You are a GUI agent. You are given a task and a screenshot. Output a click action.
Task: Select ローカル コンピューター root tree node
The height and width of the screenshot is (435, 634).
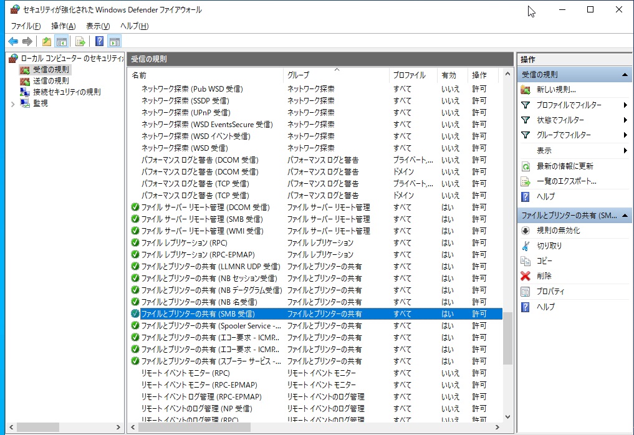click(72, 59)
